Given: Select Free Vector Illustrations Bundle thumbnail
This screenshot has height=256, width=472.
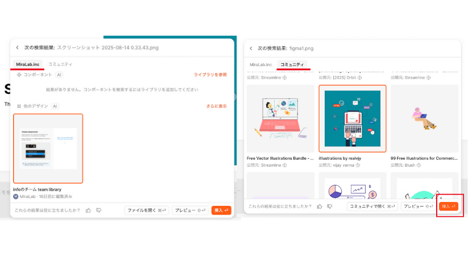Looking at the screenshot, I should (x=280, y=119).
